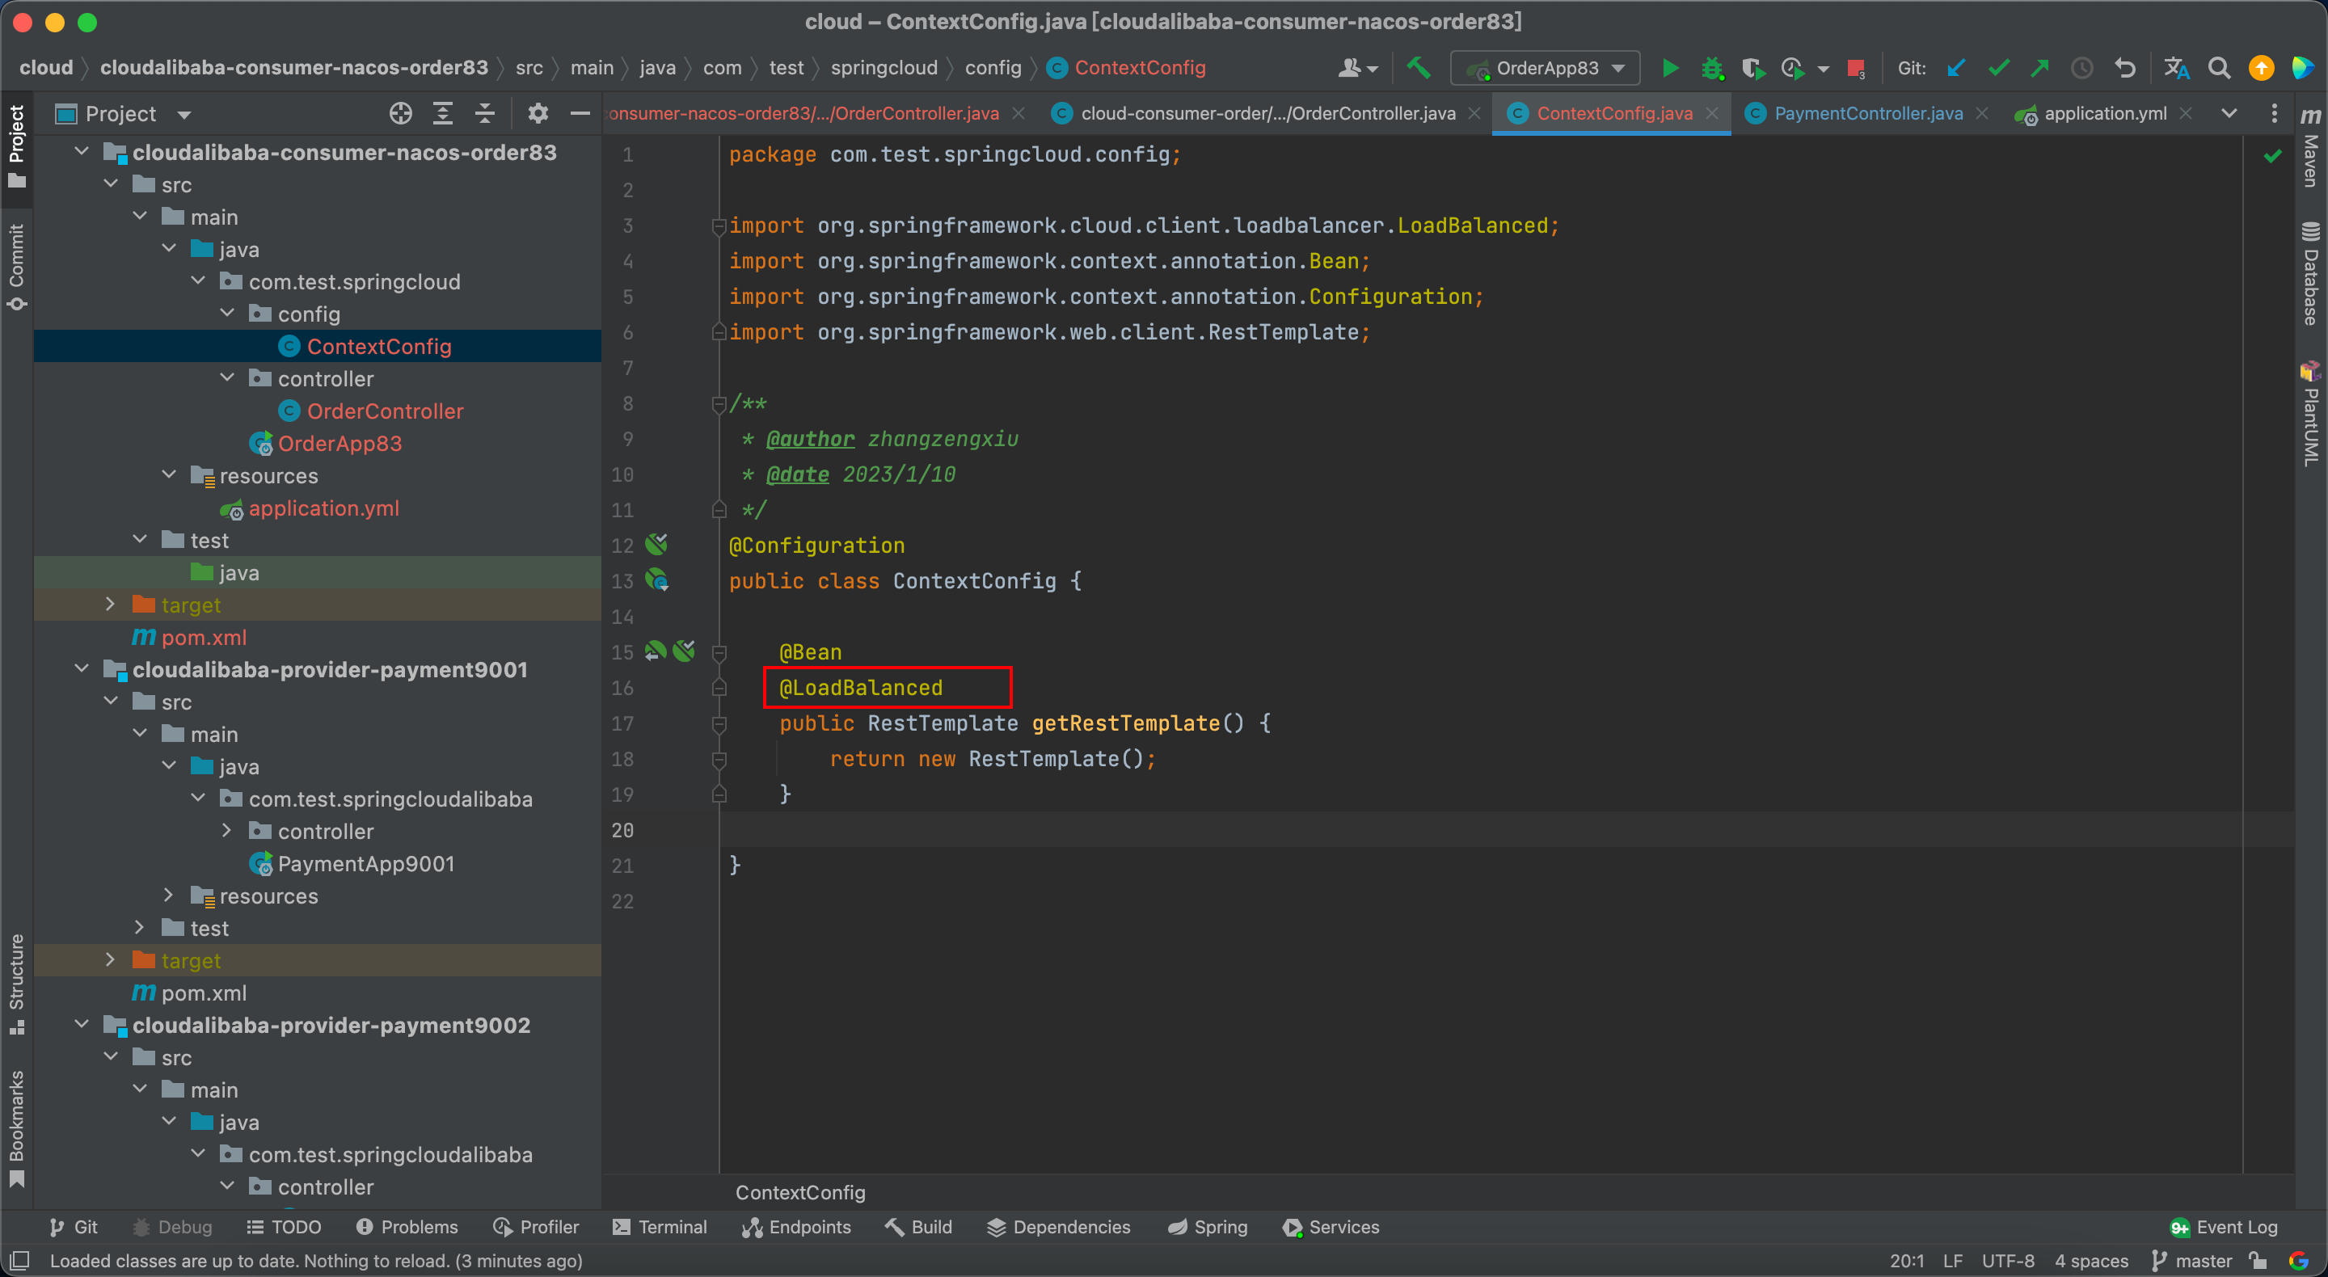The image size is (2328, 1277).
Task: Collapse cloudalibaba-consumer-nacos-order83 module
Action: (x=82, y=152)
